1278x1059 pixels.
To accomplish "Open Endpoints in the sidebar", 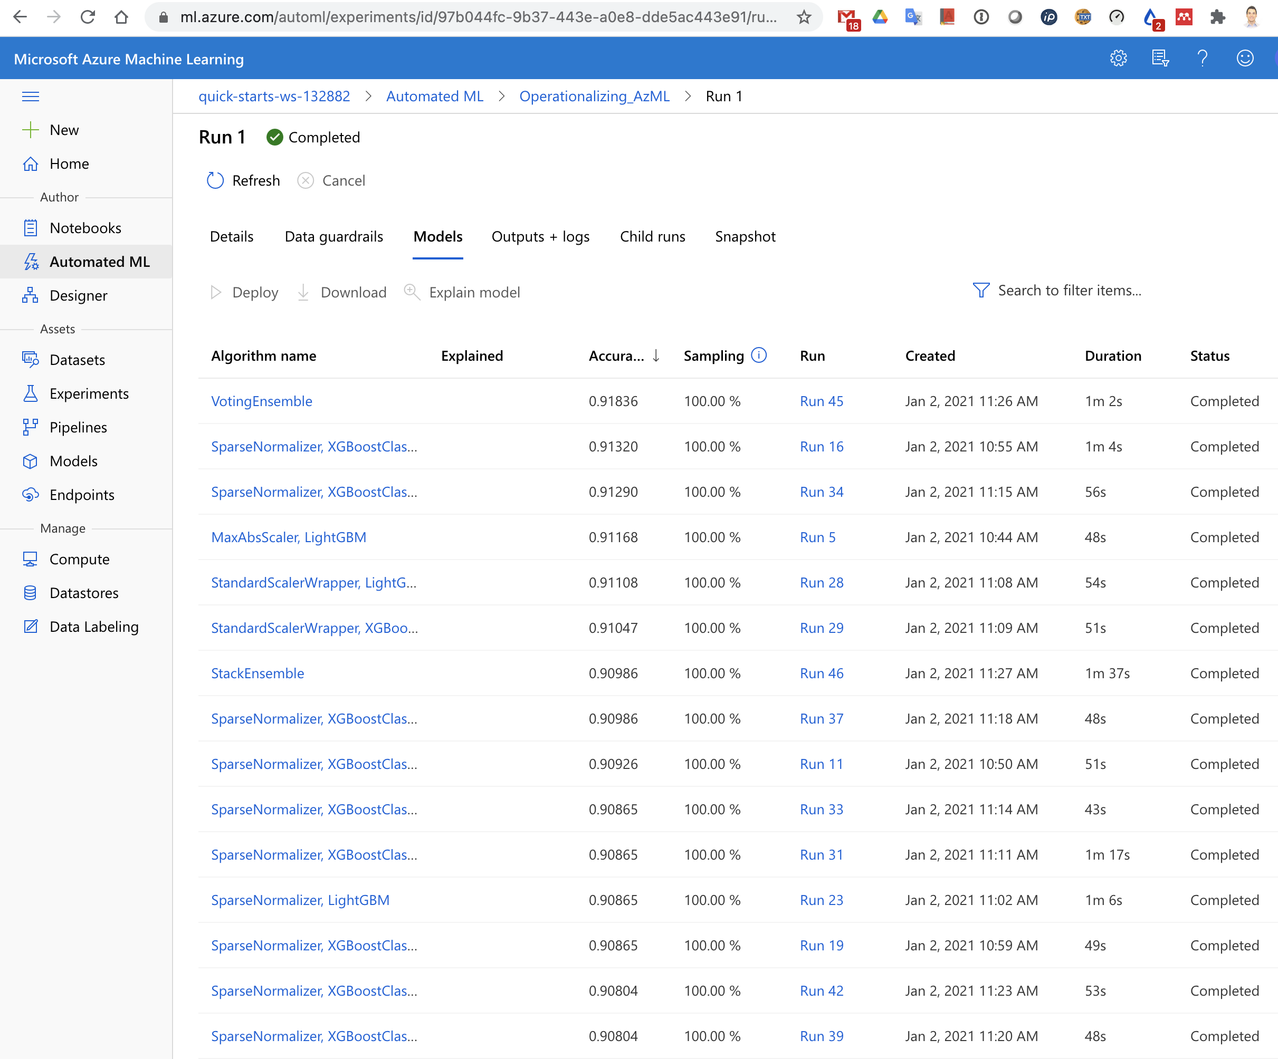I will pyautogui.click(x=82, y=495).
